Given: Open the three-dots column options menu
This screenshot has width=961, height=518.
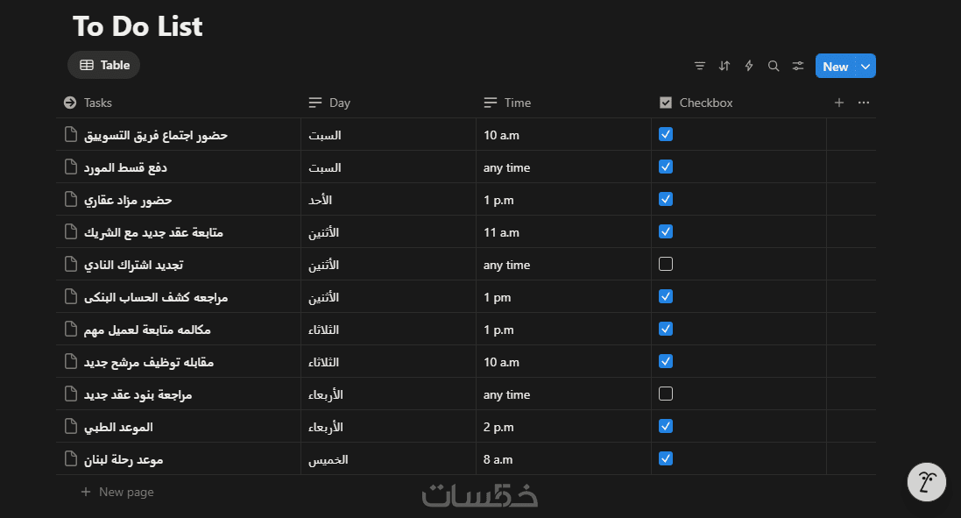Looking at the screenshot, I should pos(864,103).
